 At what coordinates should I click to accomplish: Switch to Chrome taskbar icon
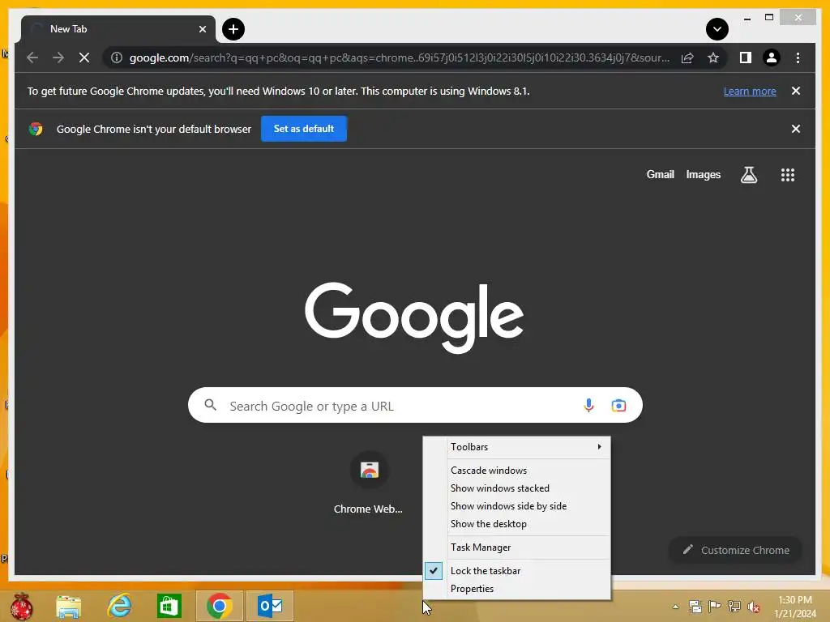pyautogui.click(x=219, y=606)
